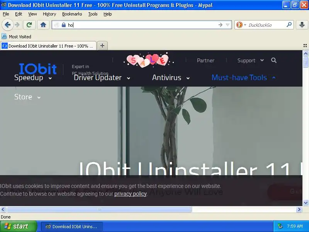Screen dimensions: 309x232
Task: Open the Windows start button
Action: [x=18, y=226]
